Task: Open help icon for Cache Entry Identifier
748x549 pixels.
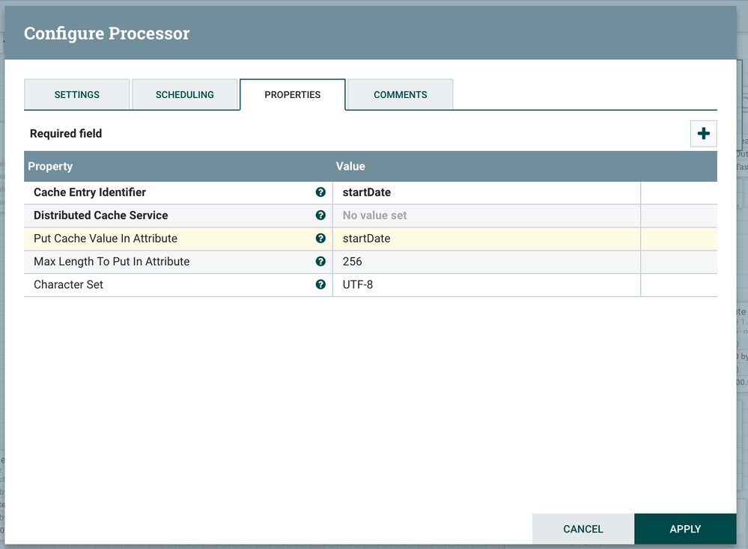Action: [320, 192]
